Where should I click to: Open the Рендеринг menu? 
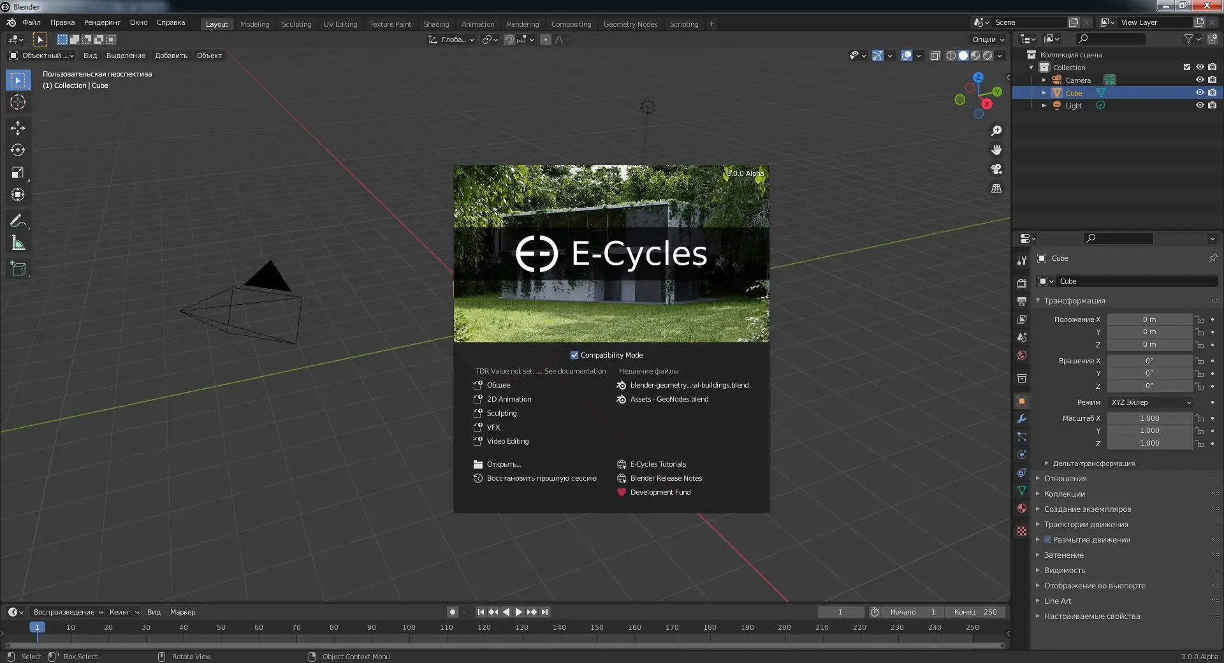[x=102, y=22]
